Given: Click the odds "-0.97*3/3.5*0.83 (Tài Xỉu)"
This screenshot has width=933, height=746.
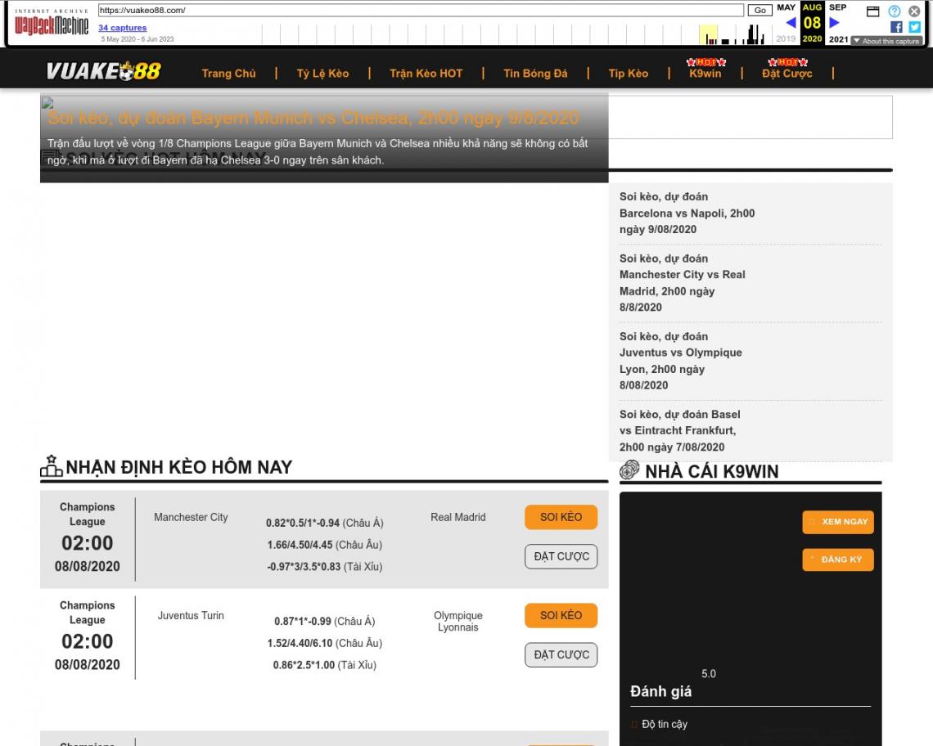Looking at the screenshot, I should tap(325, 566).
